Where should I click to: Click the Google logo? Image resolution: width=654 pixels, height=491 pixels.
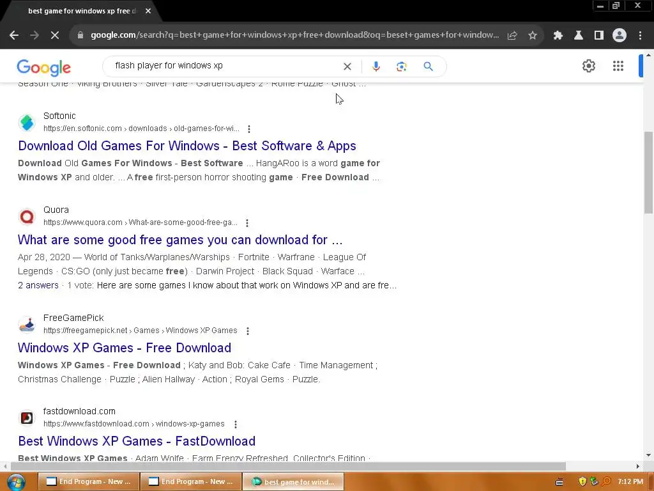(x=44, y=68)
